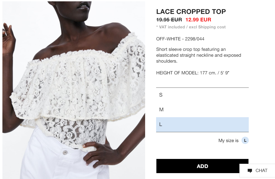The width and height of the screenshot is (275, 179).
Task: Add the item with the ADD button
Action: [x=202, y=166]
